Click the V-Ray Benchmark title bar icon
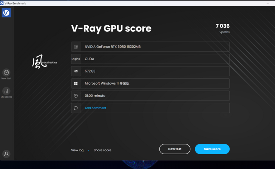This screenshot has height=169, width=275. pyautogui.click(x=2, y=3)
